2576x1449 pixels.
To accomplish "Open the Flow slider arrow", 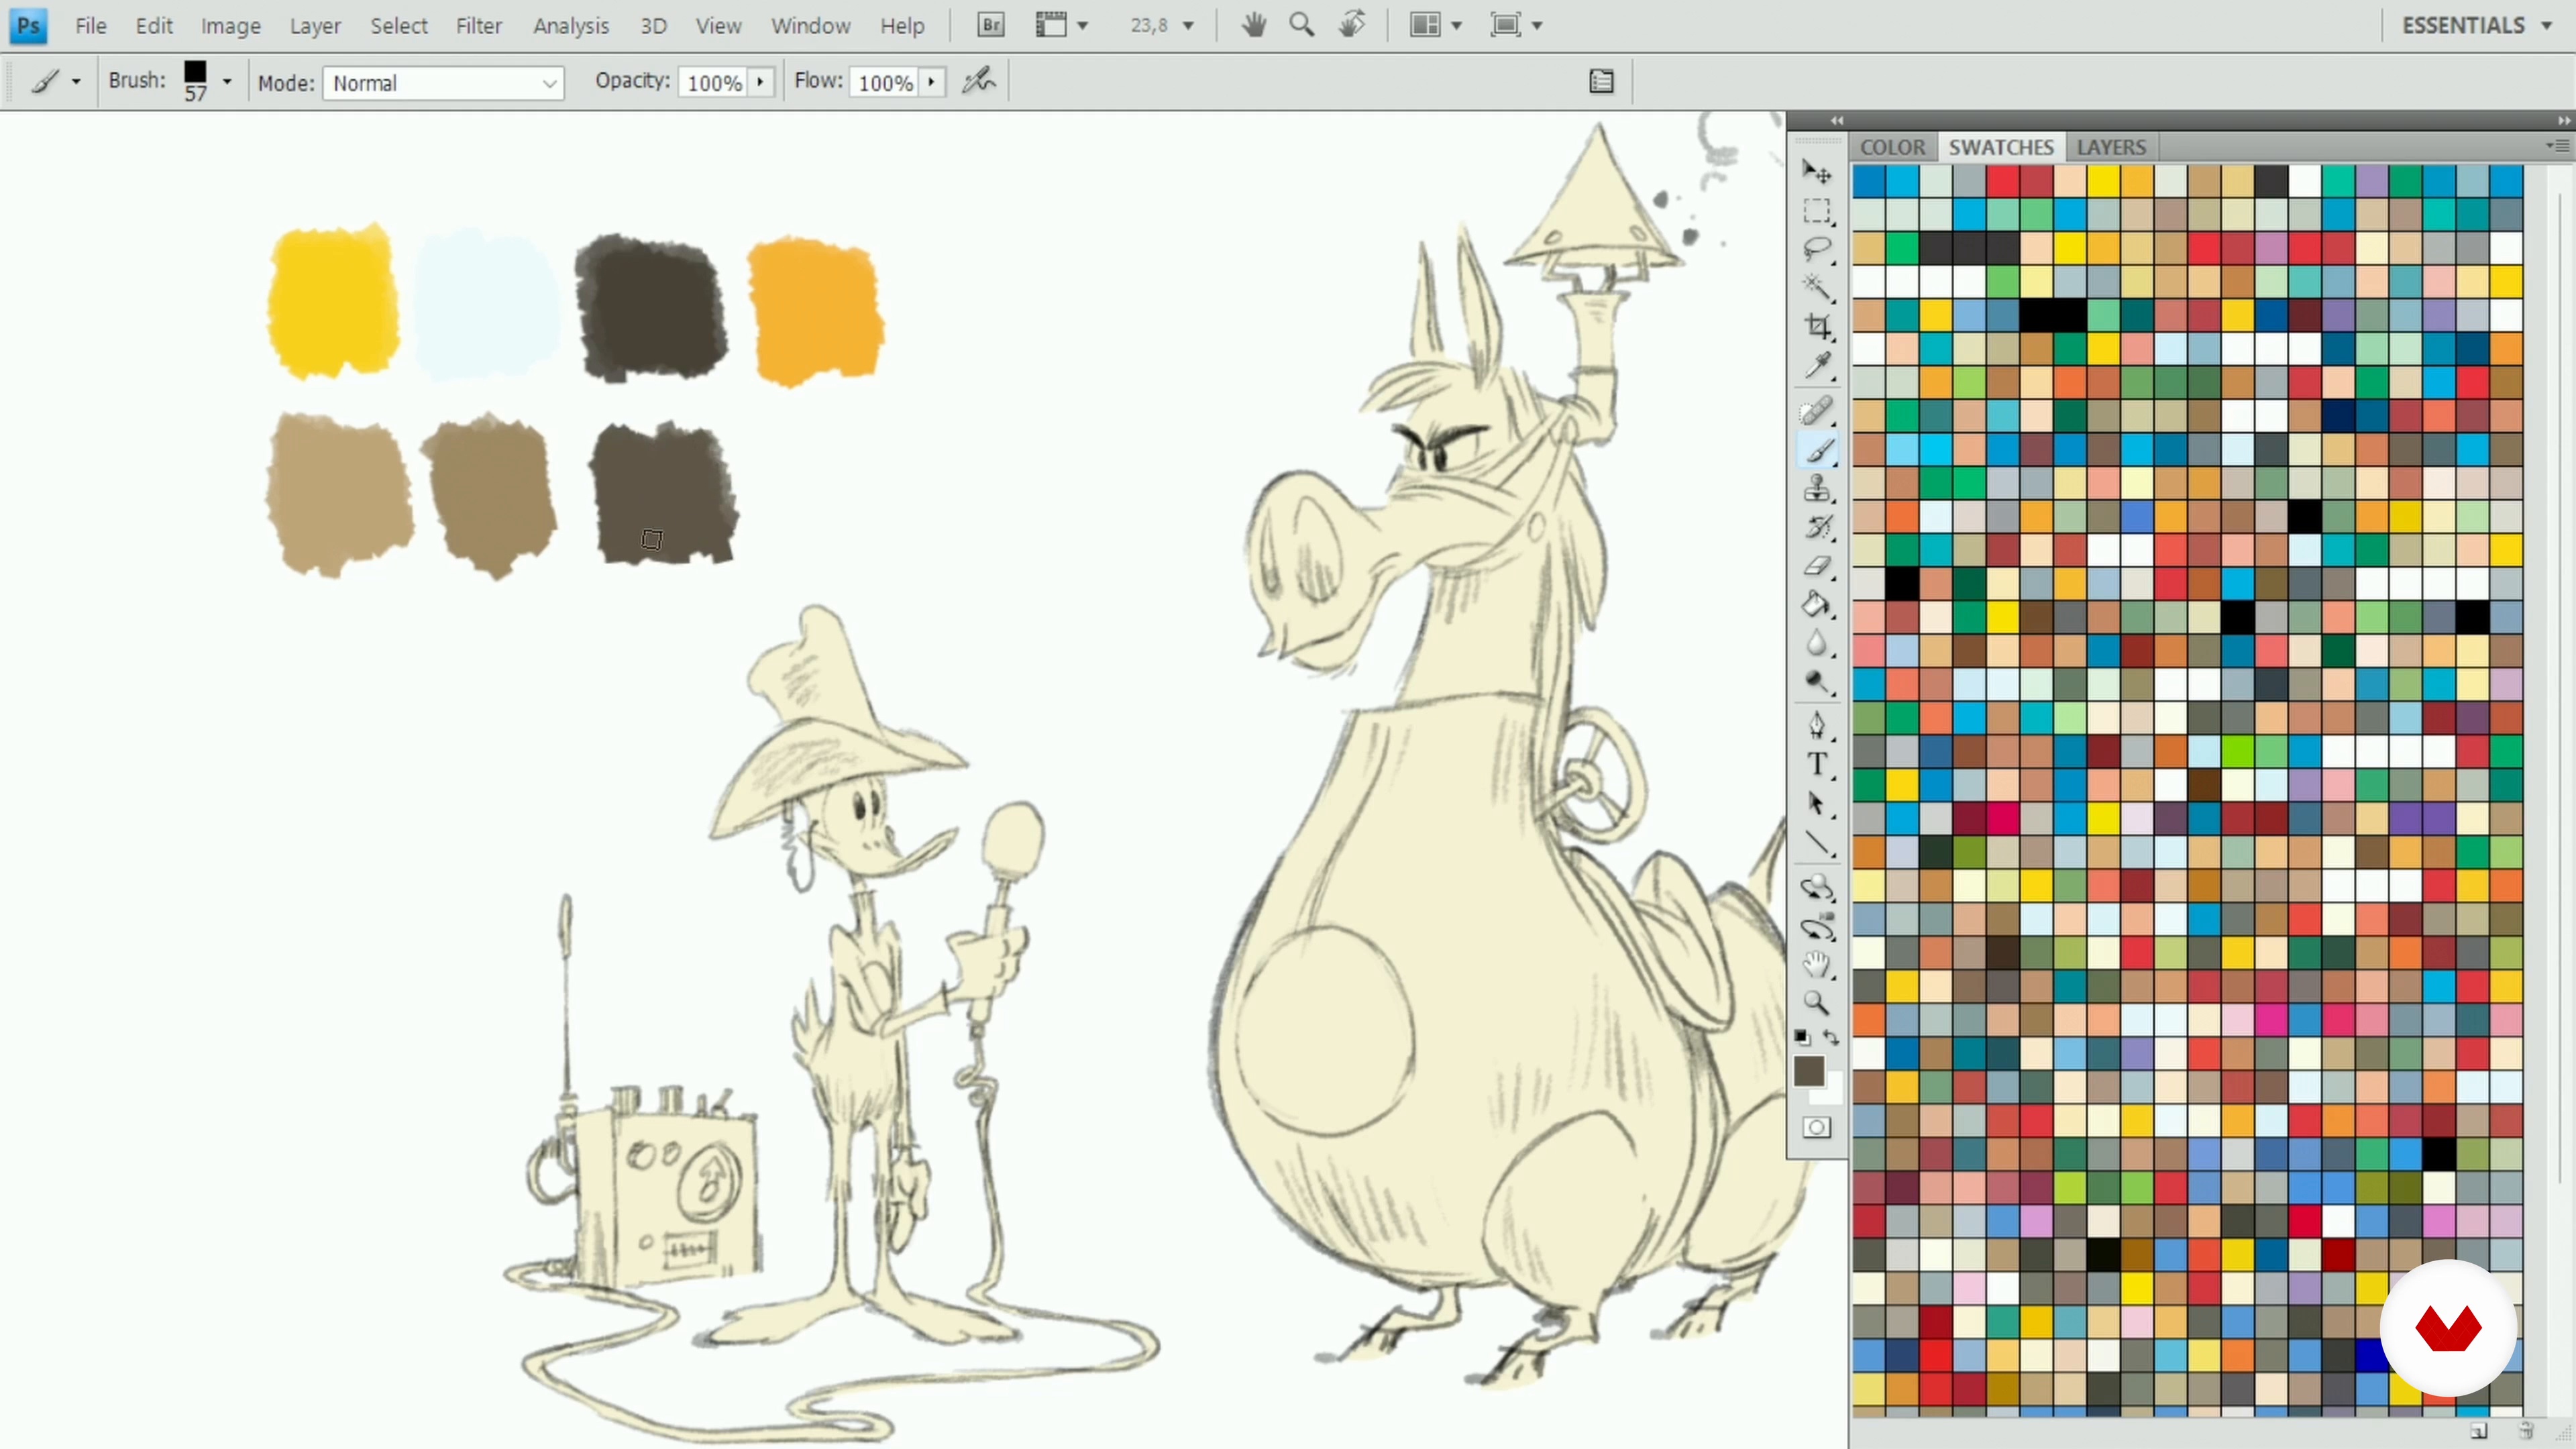I will tap(932, 82).
